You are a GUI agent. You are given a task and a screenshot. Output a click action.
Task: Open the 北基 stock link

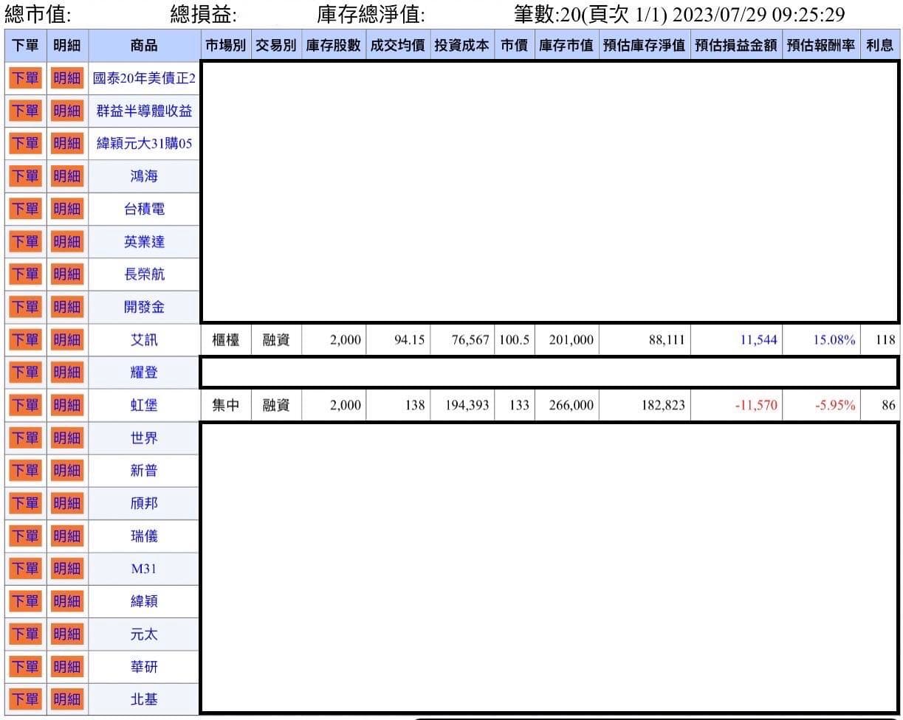tap(144, 699)
